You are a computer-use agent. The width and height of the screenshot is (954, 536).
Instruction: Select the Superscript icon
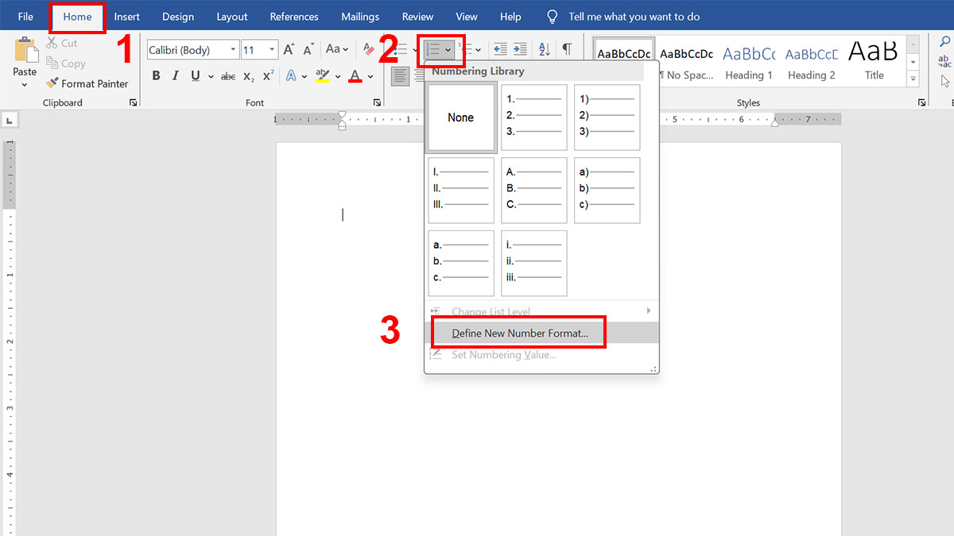(268, 75)
